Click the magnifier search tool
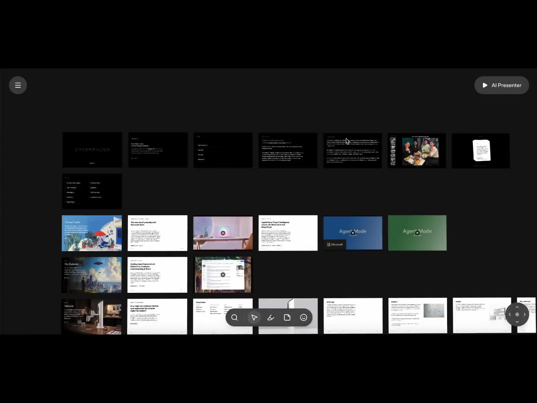Image resolution: width=537 pixels, height=403 pixels. click(235, 317)
